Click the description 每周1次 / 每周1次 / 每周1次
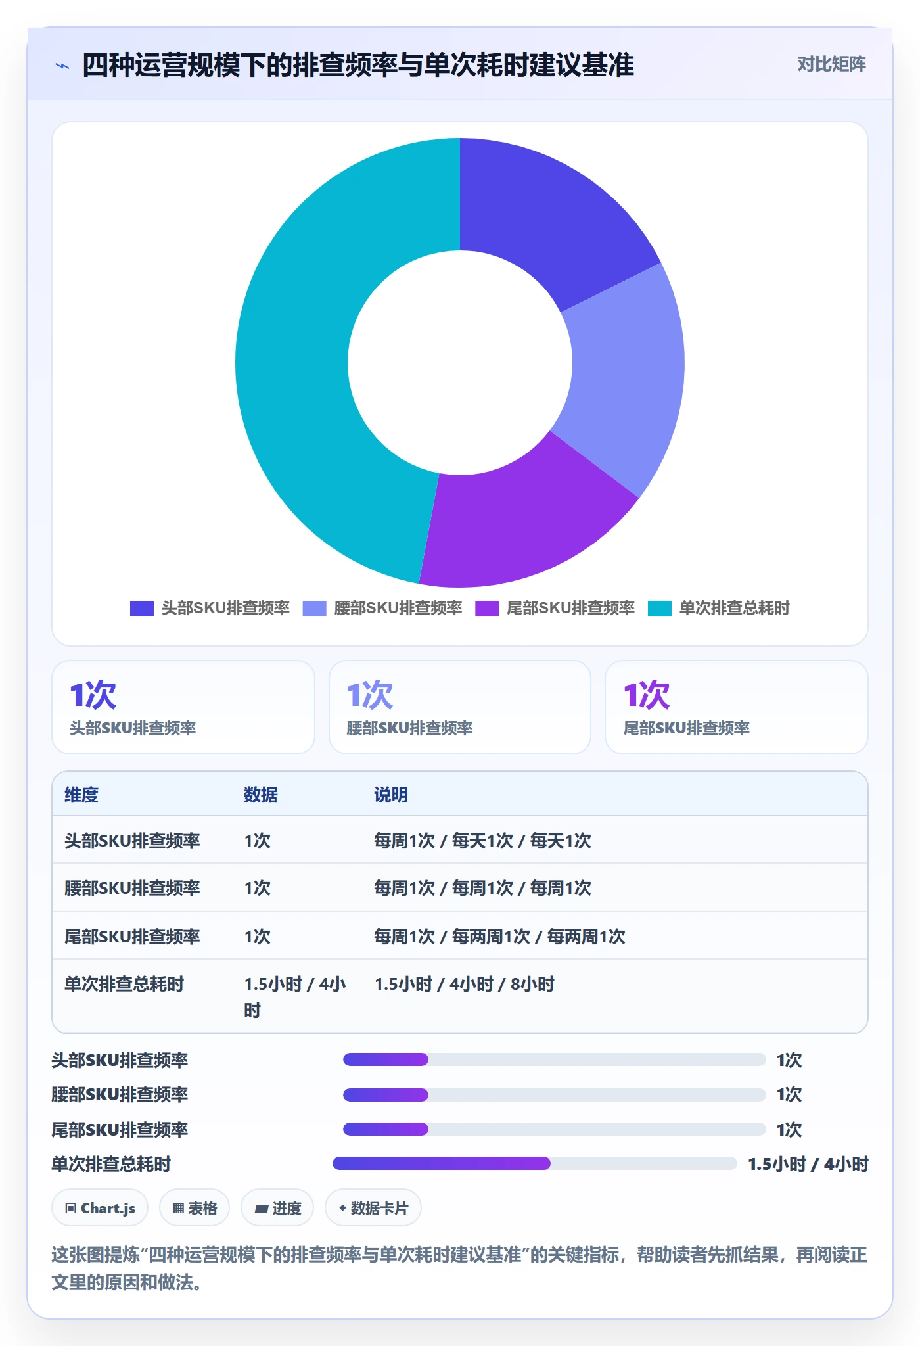The height and width of the screenshot is (1346, 920). (x=483, y=888)
